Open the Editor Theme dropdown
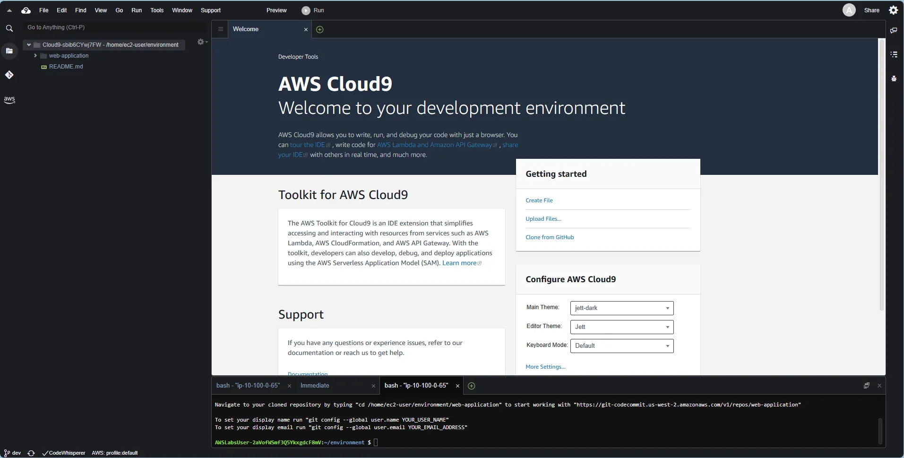Image resolution: width=904 pixels, height=458 pixels. coord(621,327)
